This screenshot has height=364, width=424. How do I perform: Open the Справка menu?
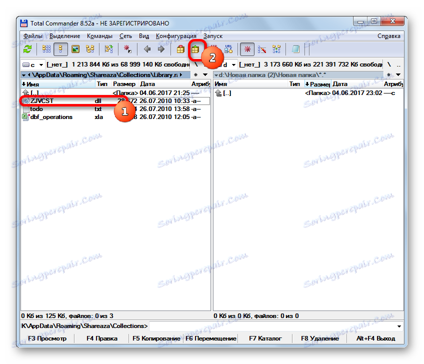tap(389, 36)
